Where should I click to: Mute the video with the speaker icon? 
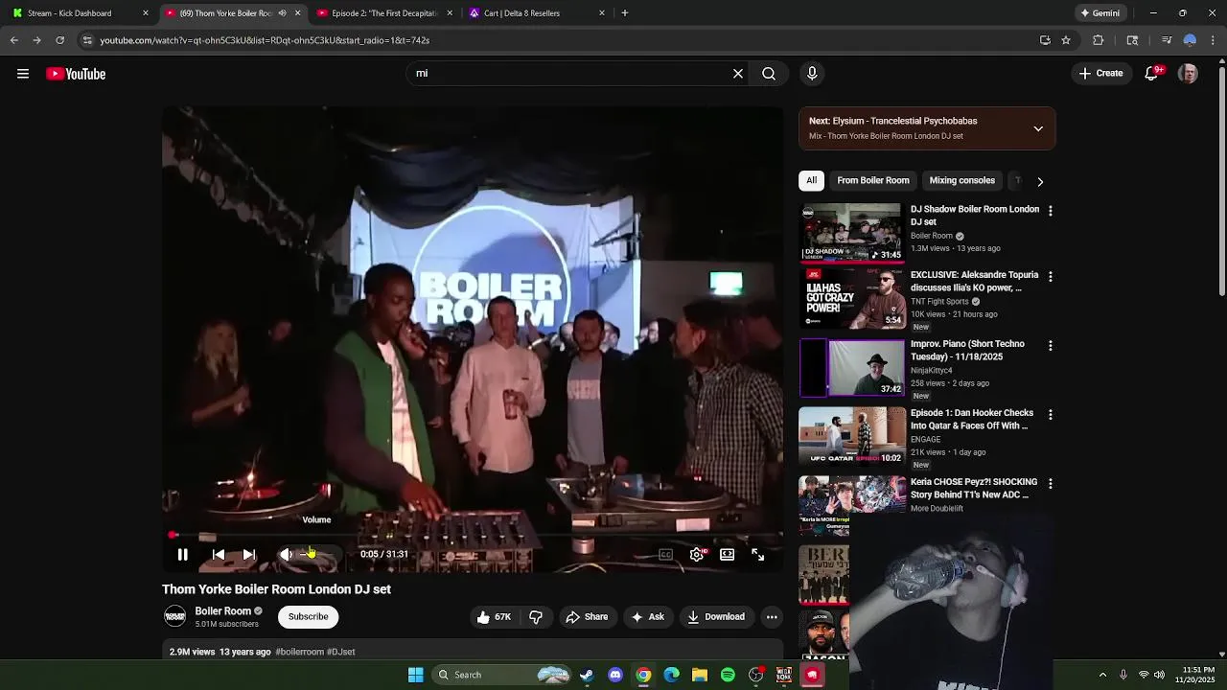286,554
